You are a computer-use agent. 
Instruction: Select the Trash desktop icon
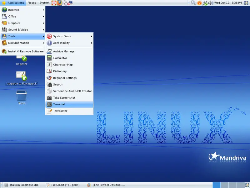(x=22, y=98)
